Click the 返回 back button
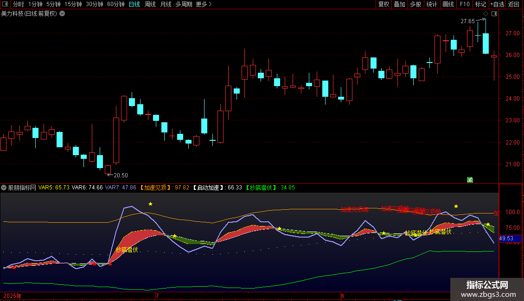 [514, 4]
